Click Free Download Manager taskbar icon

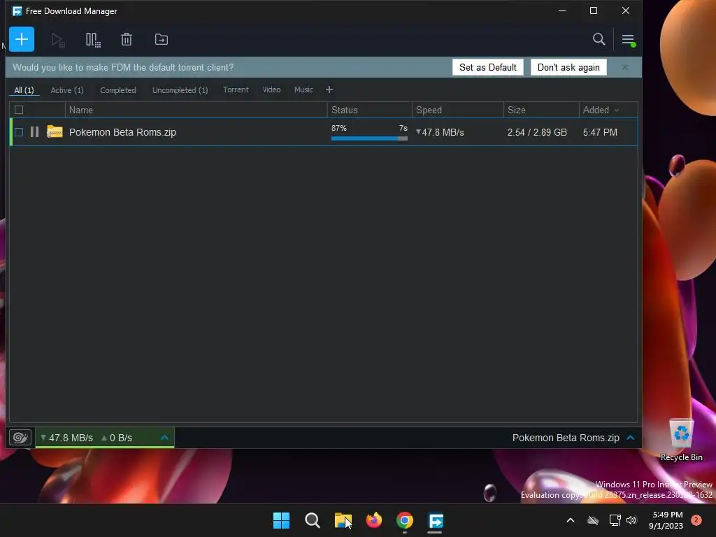click(x=436, y=520)
